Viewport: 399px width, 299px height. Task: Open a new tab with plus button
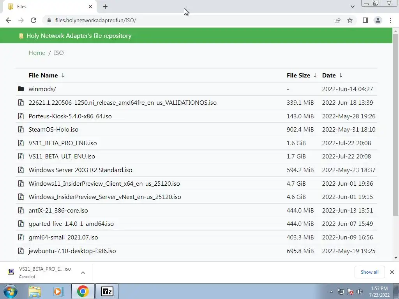click(x=105, y=7)
